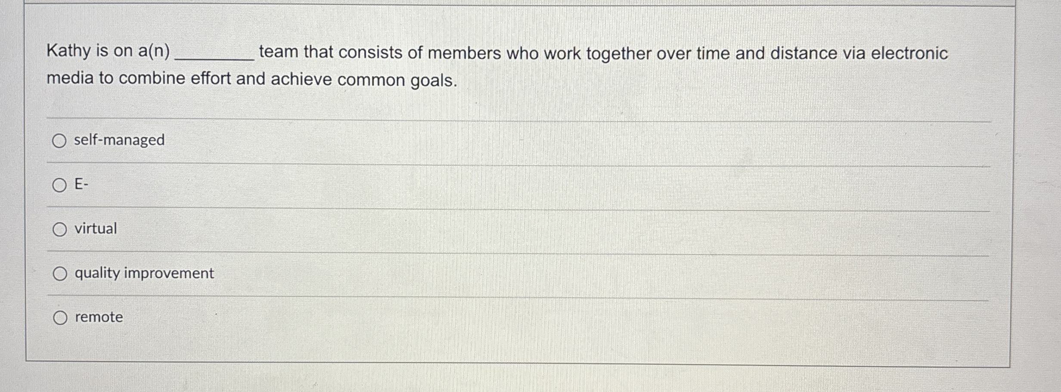Viewport: 1061px width, 392px height.
Task: Click the row containing the virtual option
Action: tap(517, 229)
